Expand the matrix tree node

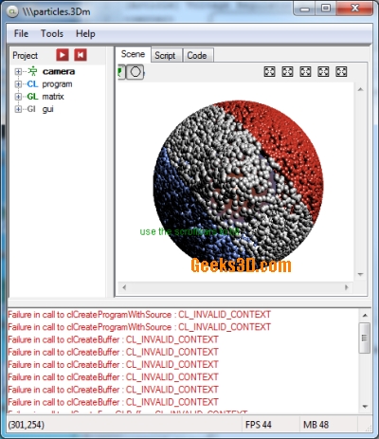[x=18, y=97]
